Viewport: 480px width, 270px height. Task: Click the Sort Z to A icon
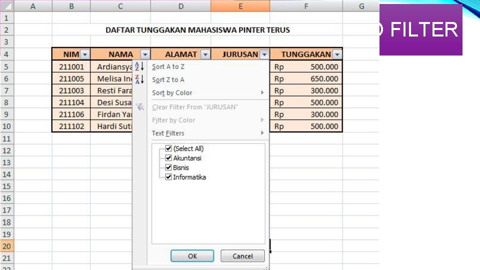139,79
